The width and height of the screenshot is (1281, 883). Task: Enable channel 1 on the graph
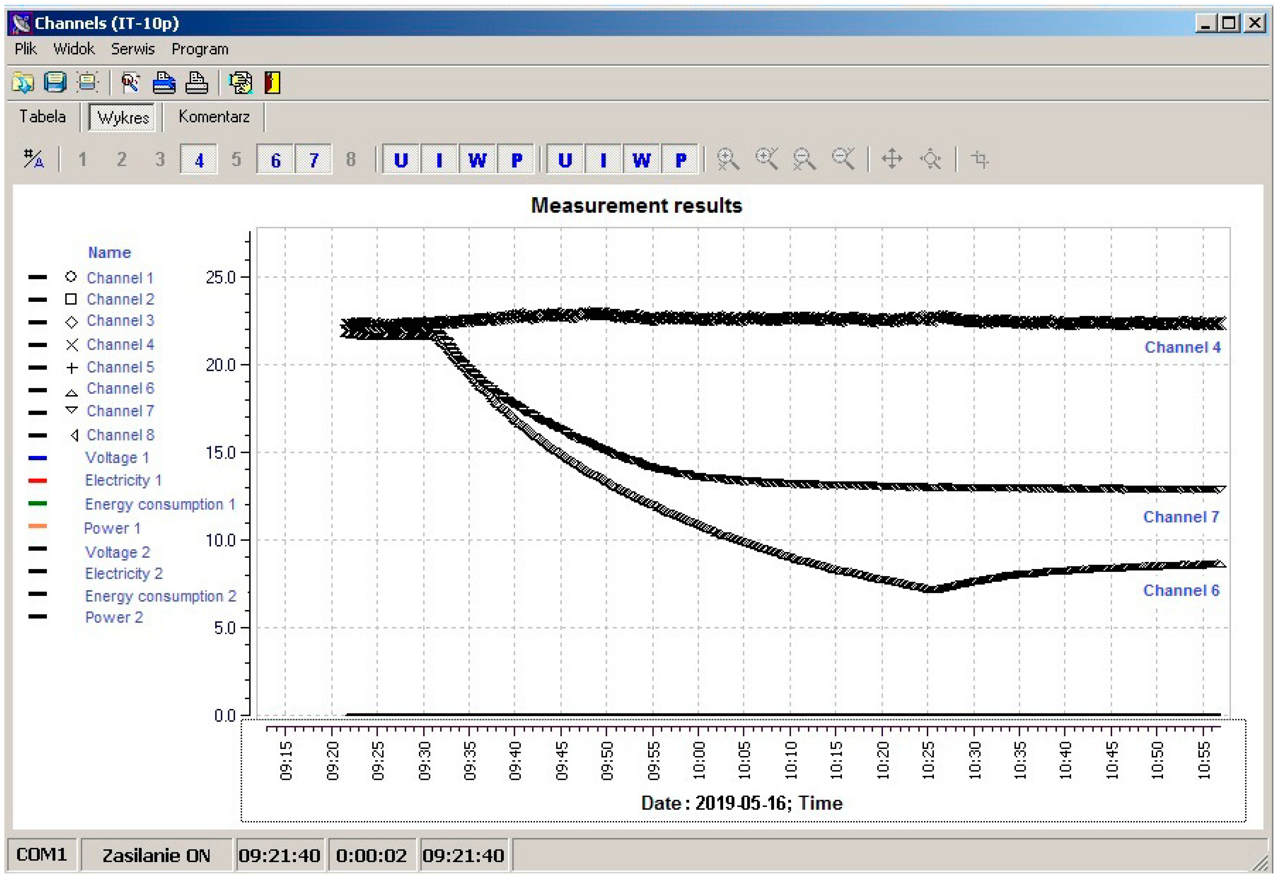[82, 160]
